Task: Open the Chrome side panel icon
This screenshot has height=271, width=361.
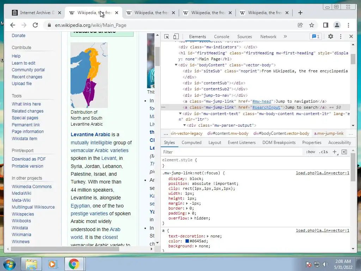Action: coord(325,25)
